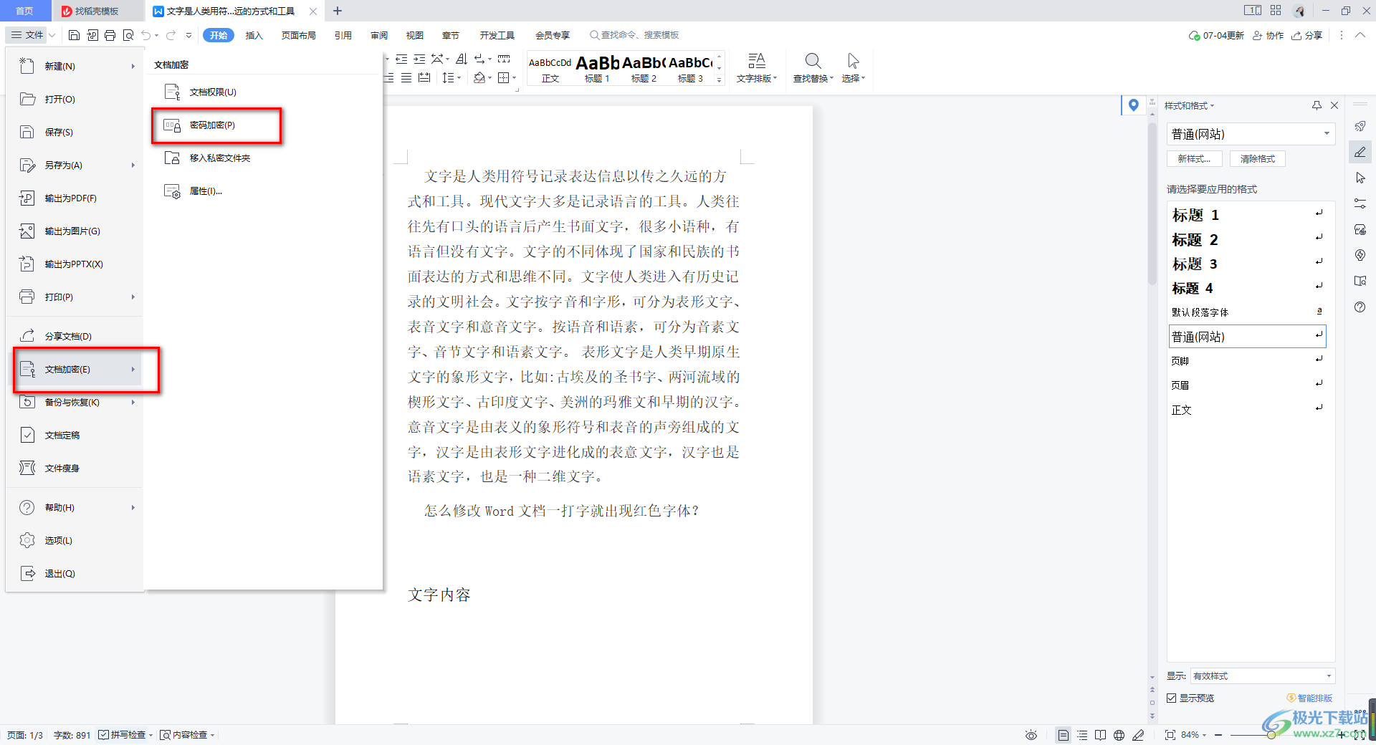Toggle the Show Preview (显示预览) checkbox
This screenshot has height=745, width=1376.
(x=1172, y=698)
